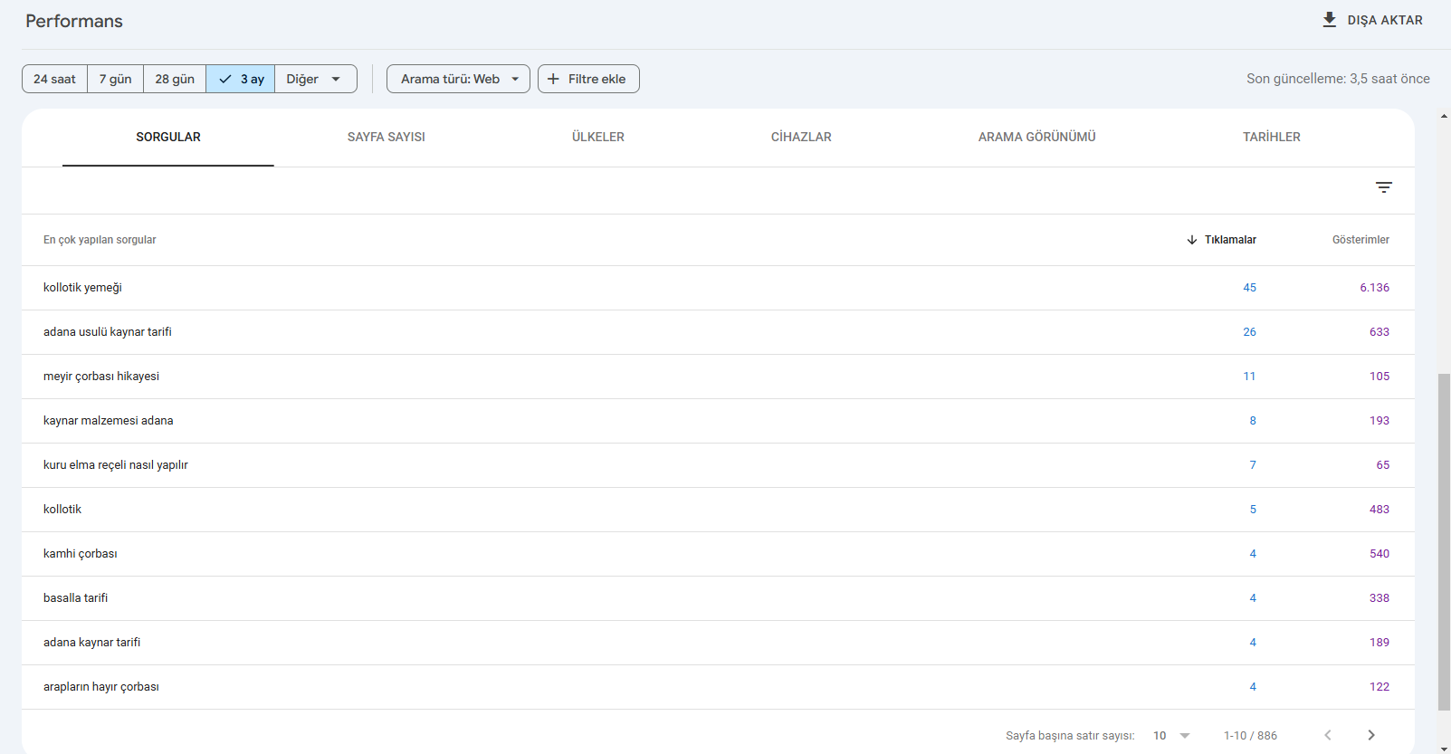
Task: Click the Filtre ekle button
Action: point(588,79)
